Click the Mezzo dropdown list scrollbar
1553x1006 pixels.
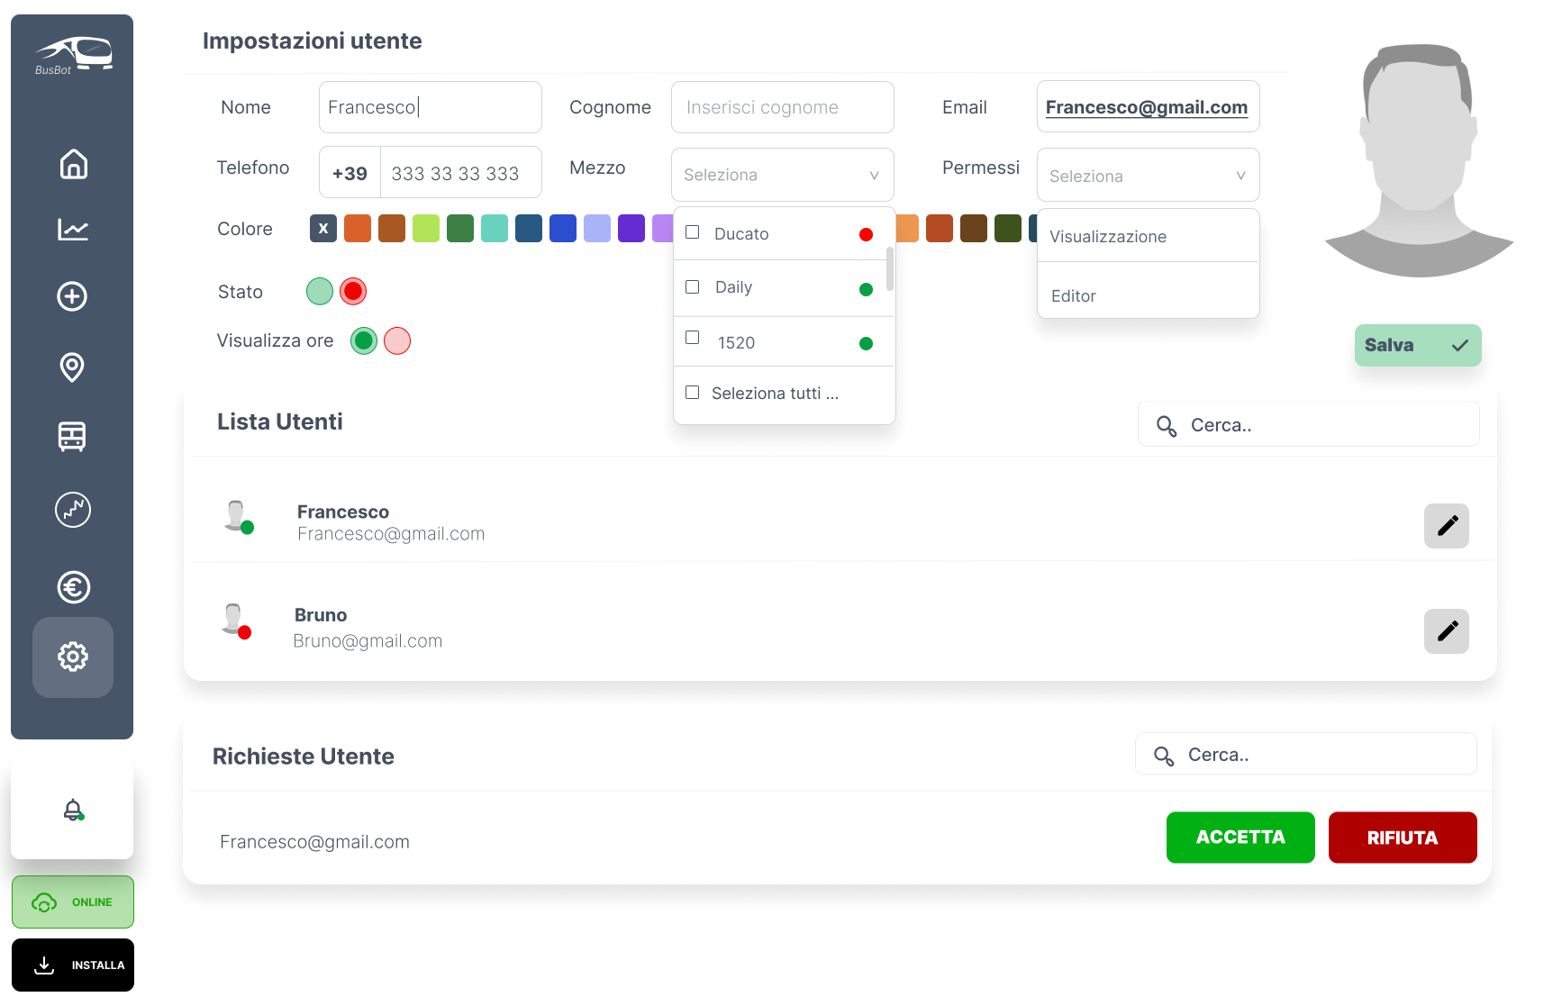890,269
